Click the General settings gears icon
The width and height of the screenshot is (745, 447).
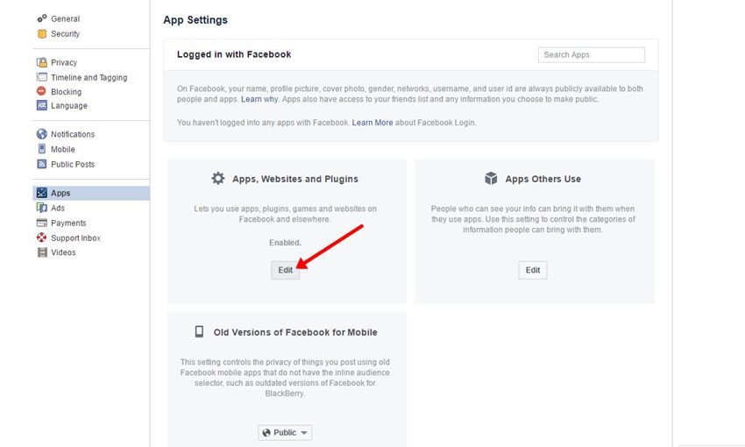pyautogui.click(x=42, y=18)
